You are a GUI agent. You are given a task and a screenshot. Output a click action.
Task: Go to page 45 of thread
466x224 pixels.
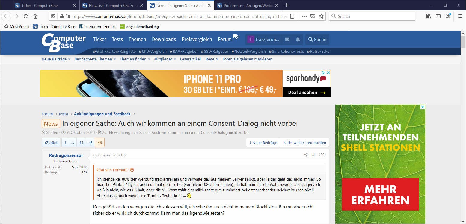91,143
